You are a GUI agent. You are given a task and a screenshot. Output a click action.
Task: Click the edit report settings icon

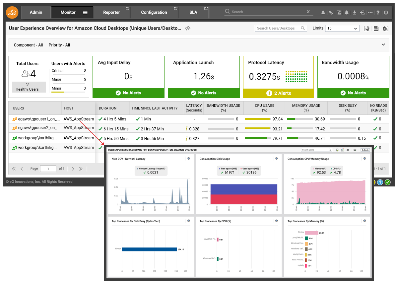(x=366, y=29)
